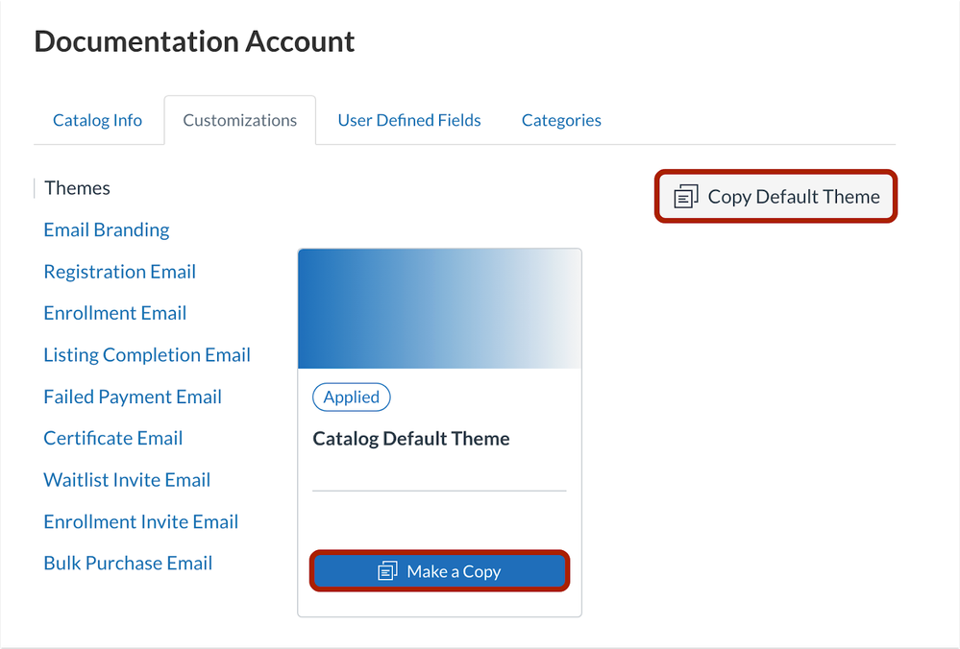Select the Customizations tab
This screenshot has width=960, height=649.
click(x=240, y=120)
